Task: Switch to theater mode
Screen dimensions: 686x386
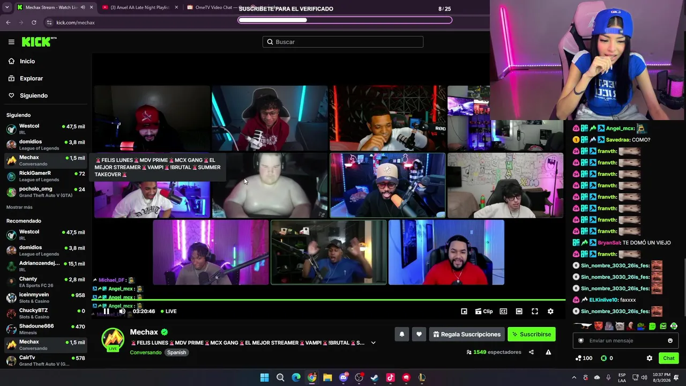Action: (x=519, y=311)
